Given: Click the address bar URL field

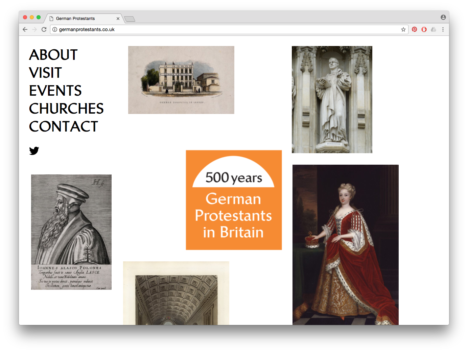Looking at the screenshot, I should point(229,29).
